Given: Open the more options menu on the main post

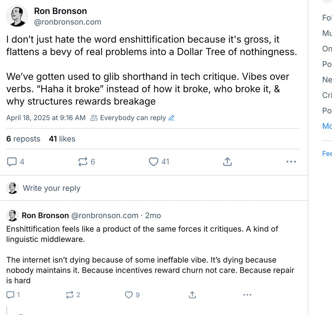Looking at the screenshot, I should pyautogui.click(x=291, y=162).
